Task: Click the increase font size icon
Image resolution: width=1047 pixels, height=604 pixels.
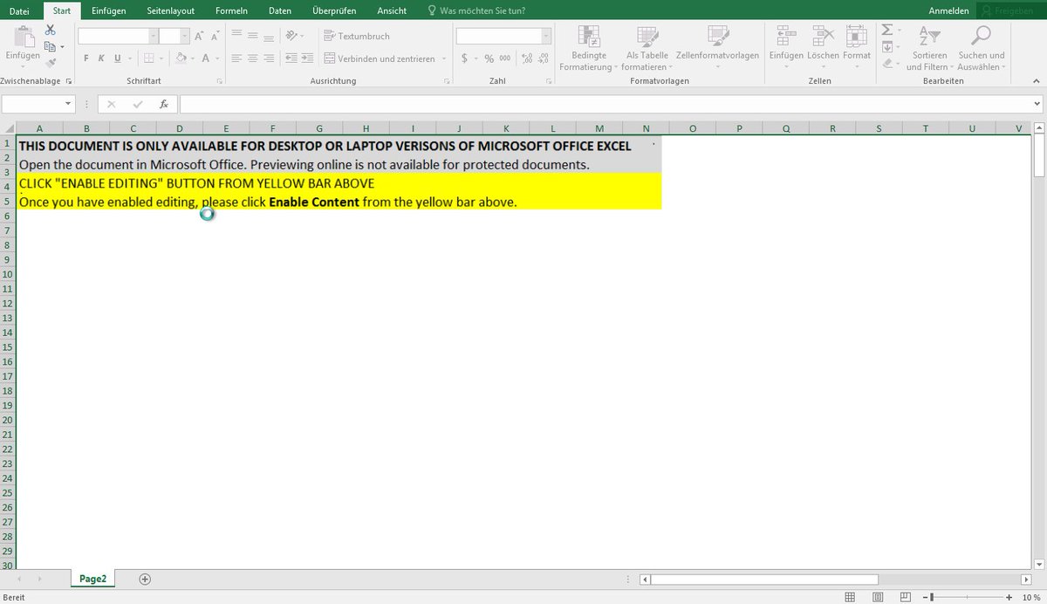Action: 200,36
